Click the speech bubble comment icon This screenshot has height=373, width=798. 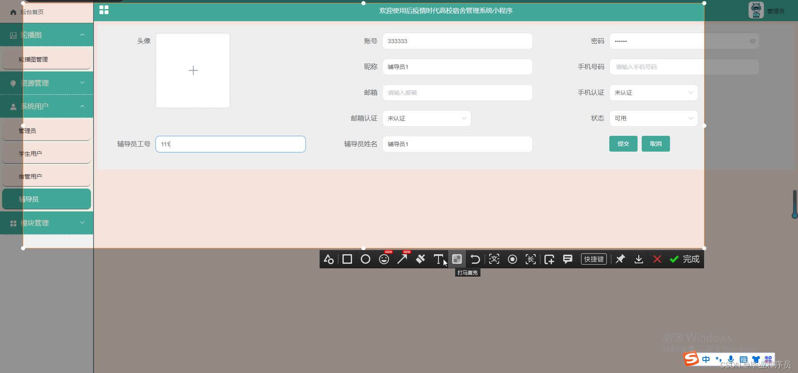click(x=568, y=259)
